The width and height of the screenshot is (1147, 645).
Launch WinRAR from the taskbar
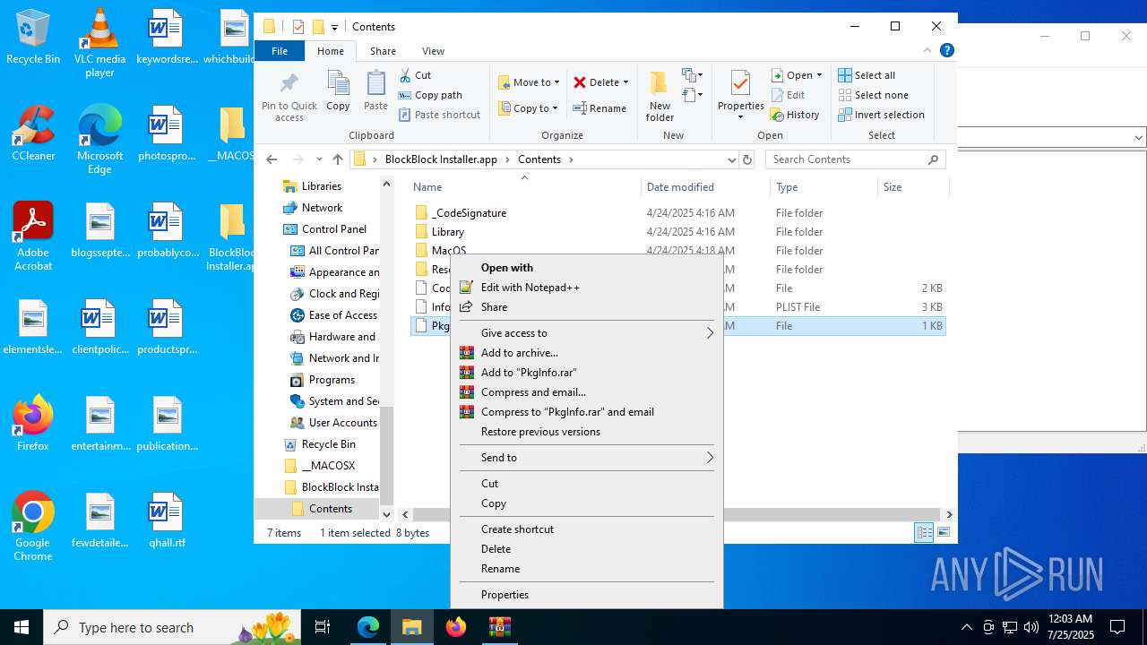click(x=499, y=627)
